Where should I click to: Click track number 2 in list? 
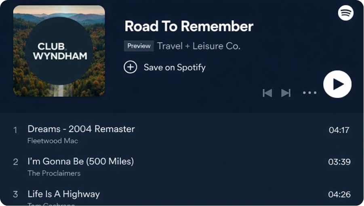pos(15,162)
